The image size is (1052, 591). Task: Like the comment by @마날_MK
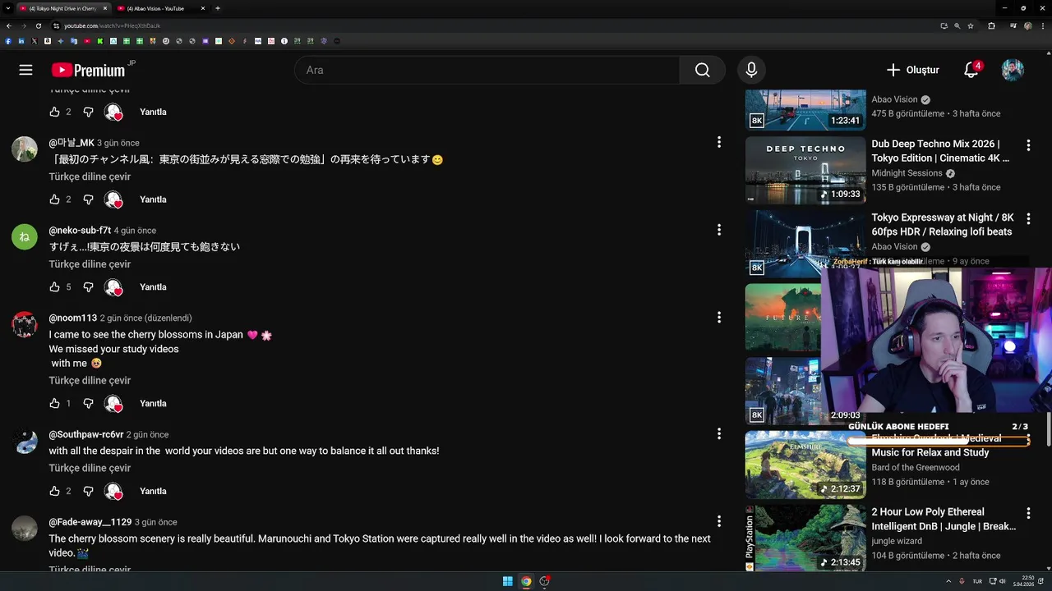(x=54, y=199)
